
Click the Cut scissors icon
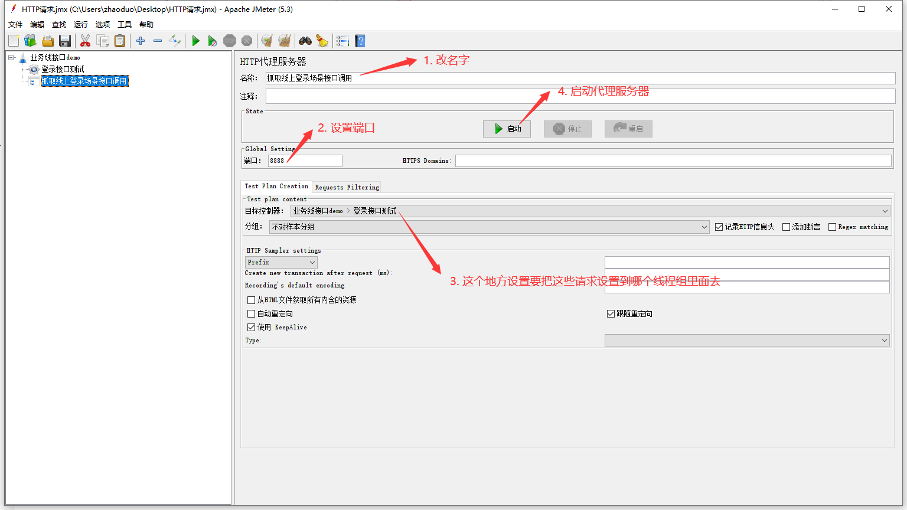(x=85, y=41)
